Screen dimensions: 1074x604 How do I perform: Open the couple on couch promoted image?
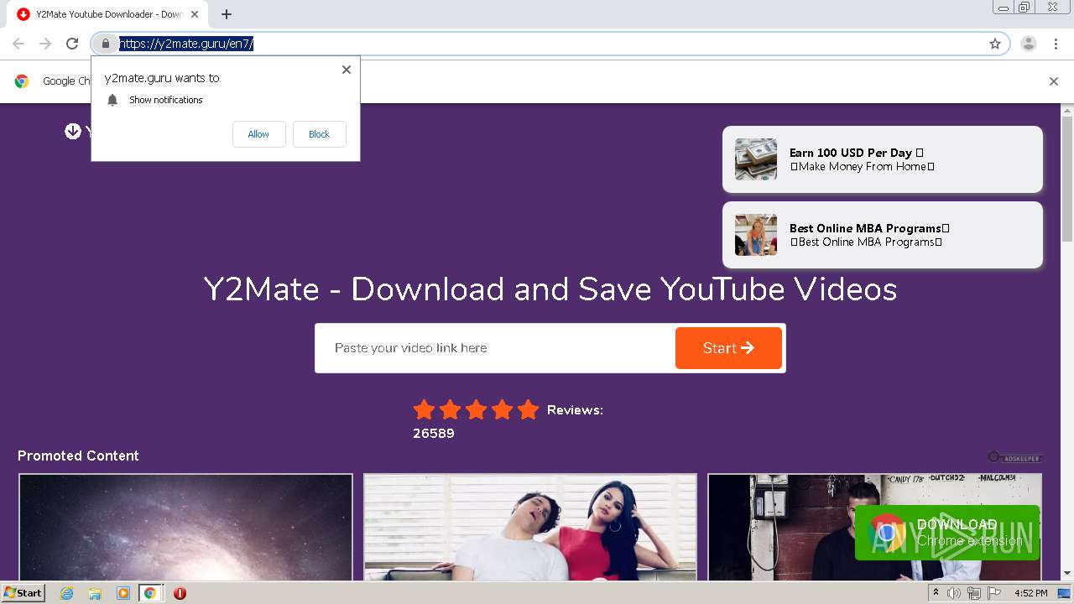530,528
